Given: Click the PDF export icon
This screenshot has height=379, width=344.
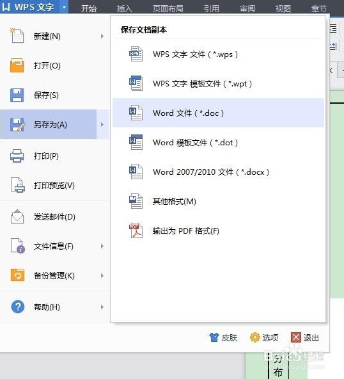Looking at the screenshot, I should point(136,230).
